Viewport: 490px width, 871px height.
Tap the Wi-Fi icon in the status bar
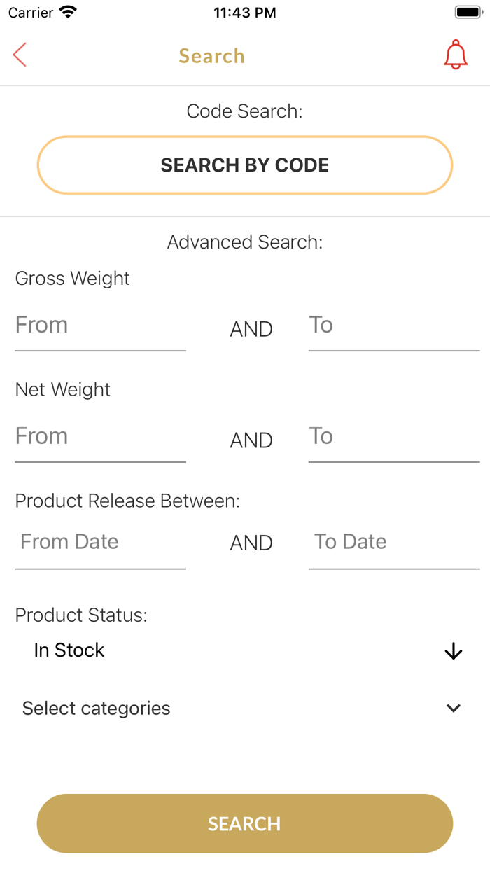coord(67,11)
